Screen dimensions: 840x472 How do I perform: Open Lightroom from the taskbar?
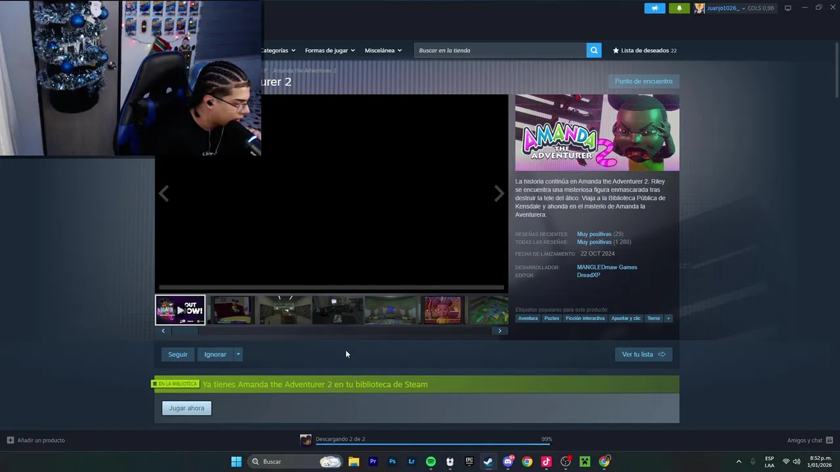411,462
